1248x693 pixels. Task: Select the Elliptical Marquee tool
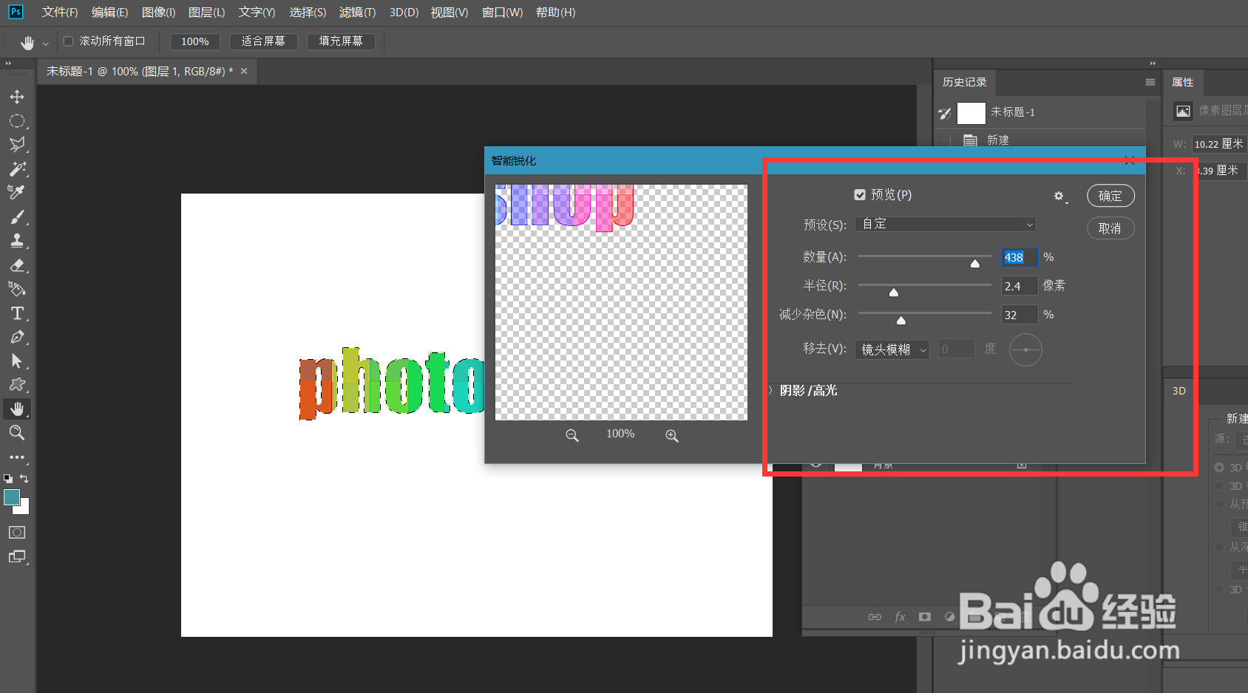point(17,121)
